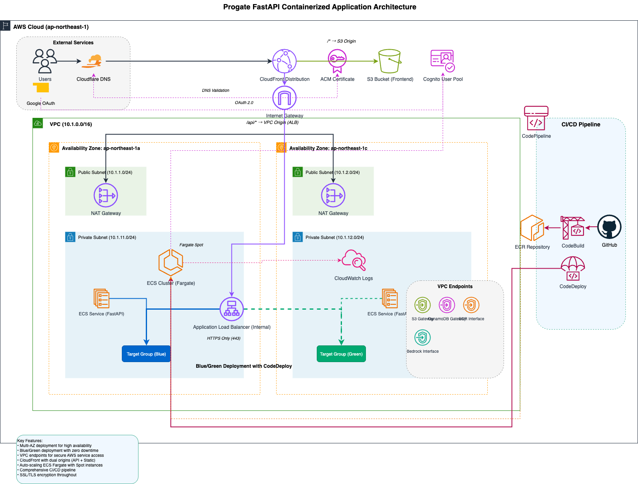The image size is (638, 484).
Task: Click the '/* → S3 Origin' label
Action: click(342, 41)
